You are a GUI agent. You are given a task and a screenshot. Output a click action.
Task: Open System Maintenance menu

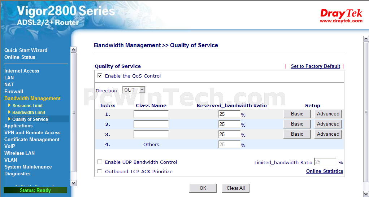tap(28, 167)
